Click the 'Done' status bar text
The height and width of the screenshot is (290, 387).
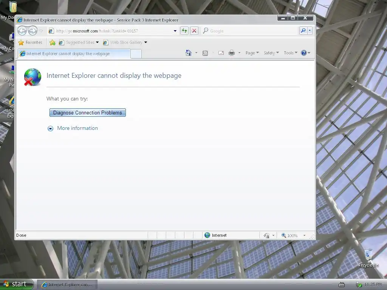tap(21, 235)
